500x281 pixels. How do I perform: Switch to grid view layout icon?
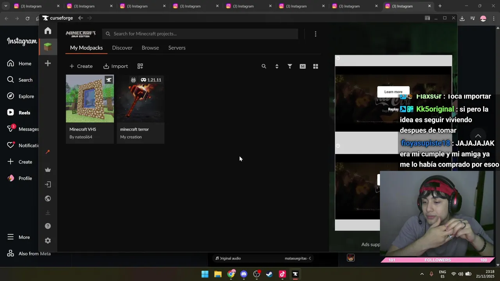click(316, 66)
